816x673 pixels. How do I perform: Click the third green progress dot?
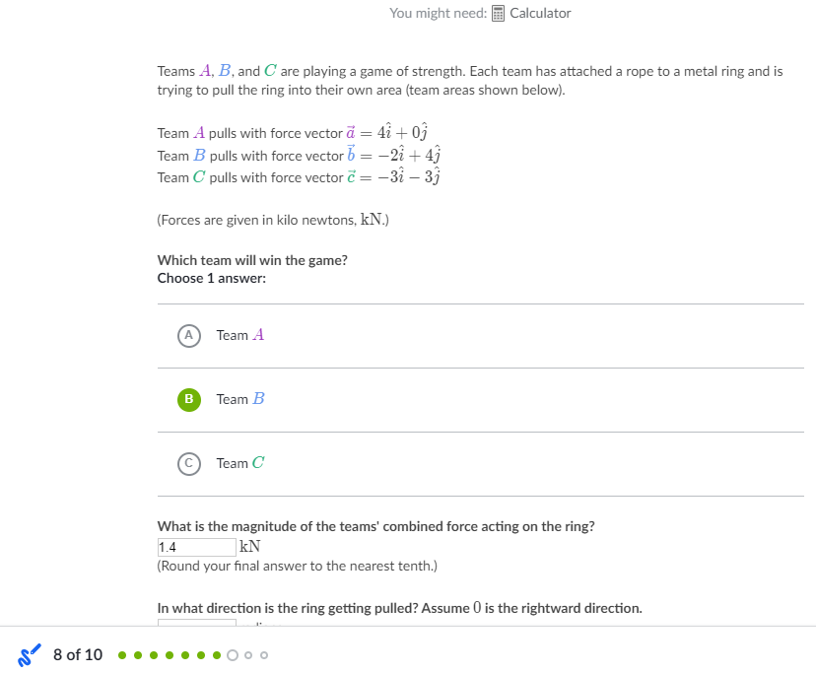154,655
